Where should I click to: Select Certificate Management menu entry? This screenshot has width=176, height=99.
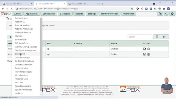(x=26, y=50)
